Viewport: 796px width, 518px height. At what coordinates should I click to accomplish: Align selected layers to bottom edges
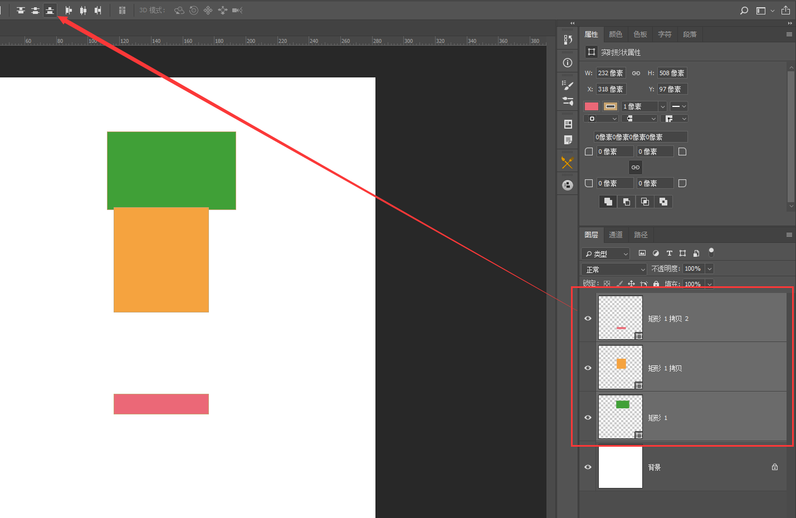pyautogui.click(x=50, y=11)
